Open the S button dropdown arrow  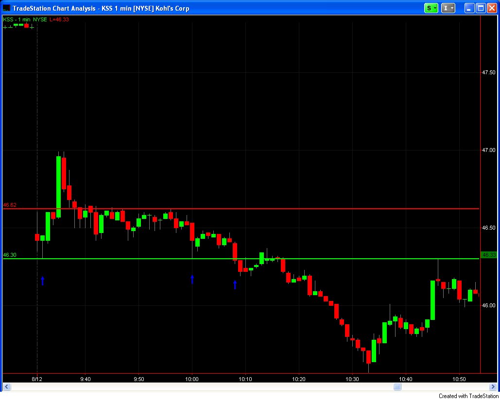[435, 8]
